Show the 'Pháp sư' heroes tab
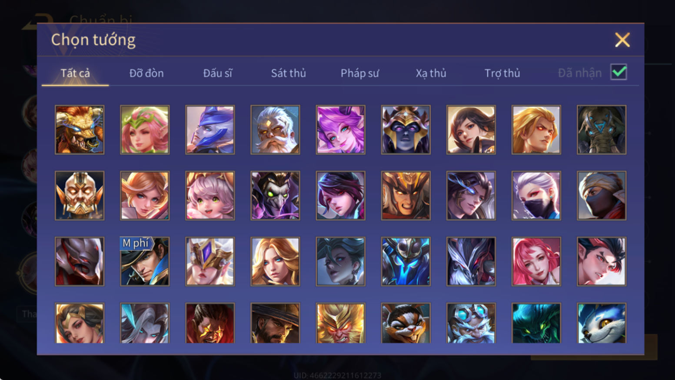Viewport: 675px width, 380px height. tap(360, 73)
